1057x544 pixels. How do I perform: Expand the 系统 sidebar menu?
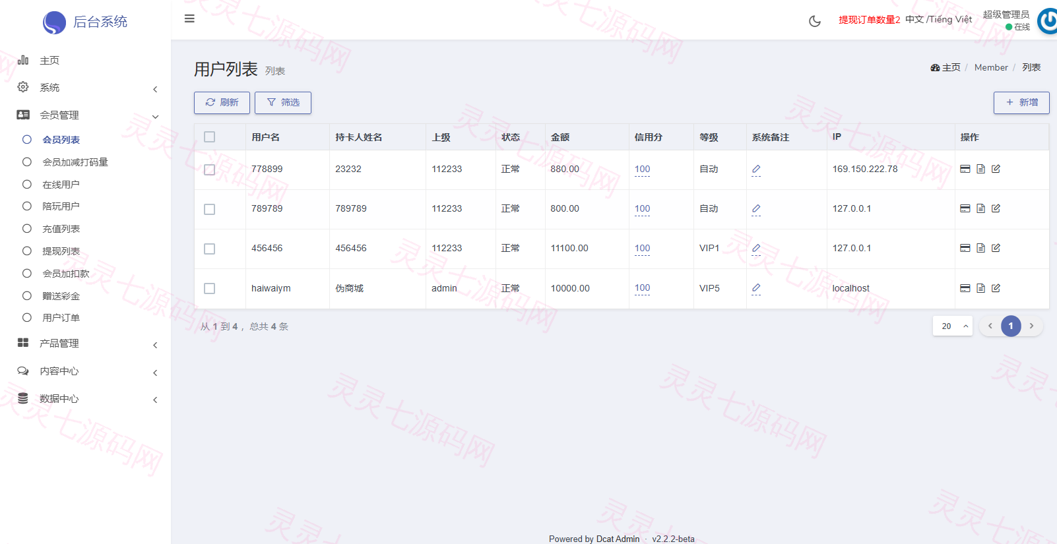pos(86,88)
